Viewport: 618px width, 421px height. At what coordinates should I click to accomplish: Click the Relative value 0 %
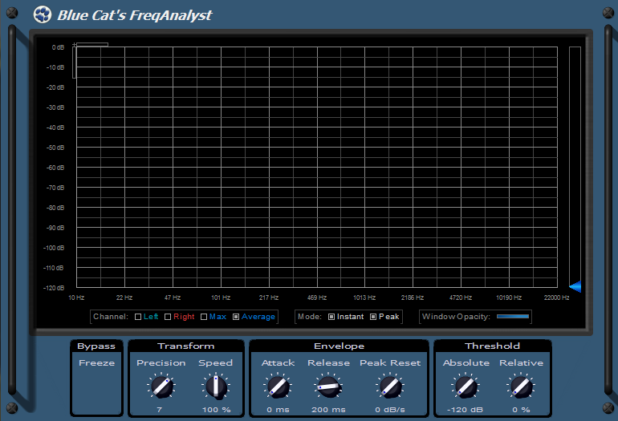tap(521, 410)
